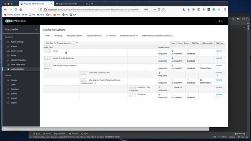Open the browser hamburger menu
The height and width of the screenshot is (141, 251).
pyautogui.click(x=225, y=9)
